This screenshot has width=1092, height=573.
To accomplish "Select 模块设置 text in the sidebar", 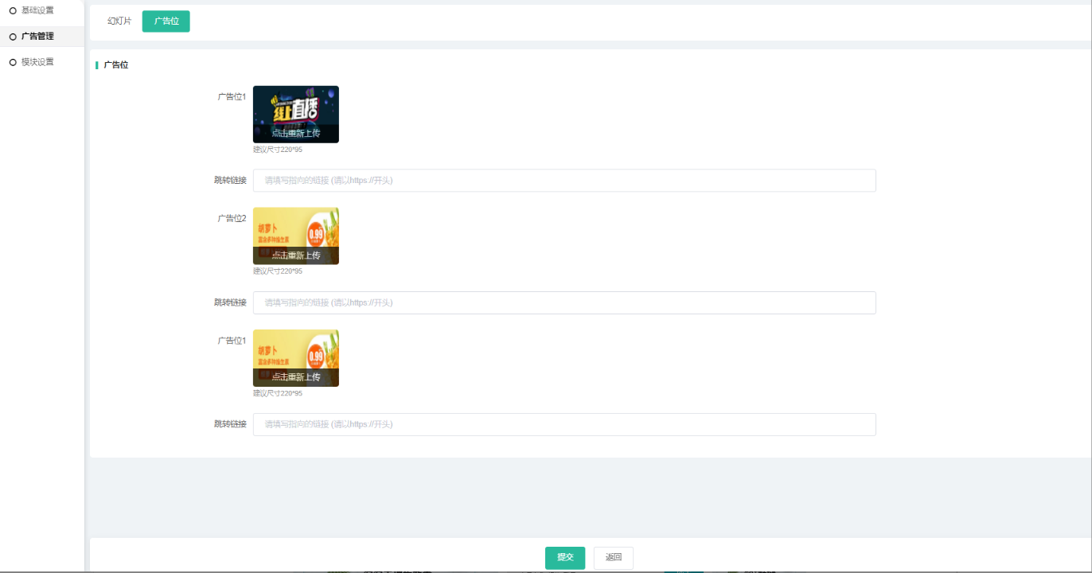I will [x=37, y=62].
